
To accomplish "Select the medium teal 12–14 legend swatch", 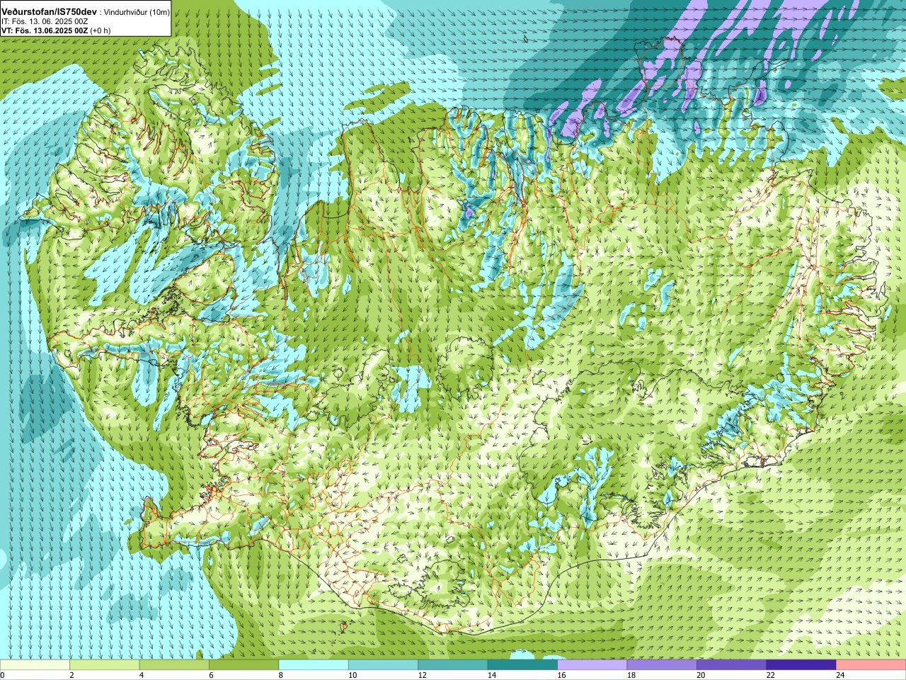I will [453, 665].
